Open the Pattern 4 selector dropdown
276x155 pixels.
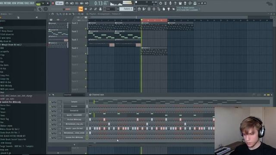(126, 9)
